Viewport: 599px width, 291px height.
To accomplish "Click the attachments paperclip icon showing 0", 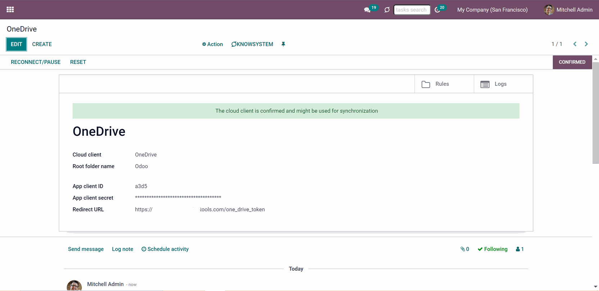I will (465, 249).
